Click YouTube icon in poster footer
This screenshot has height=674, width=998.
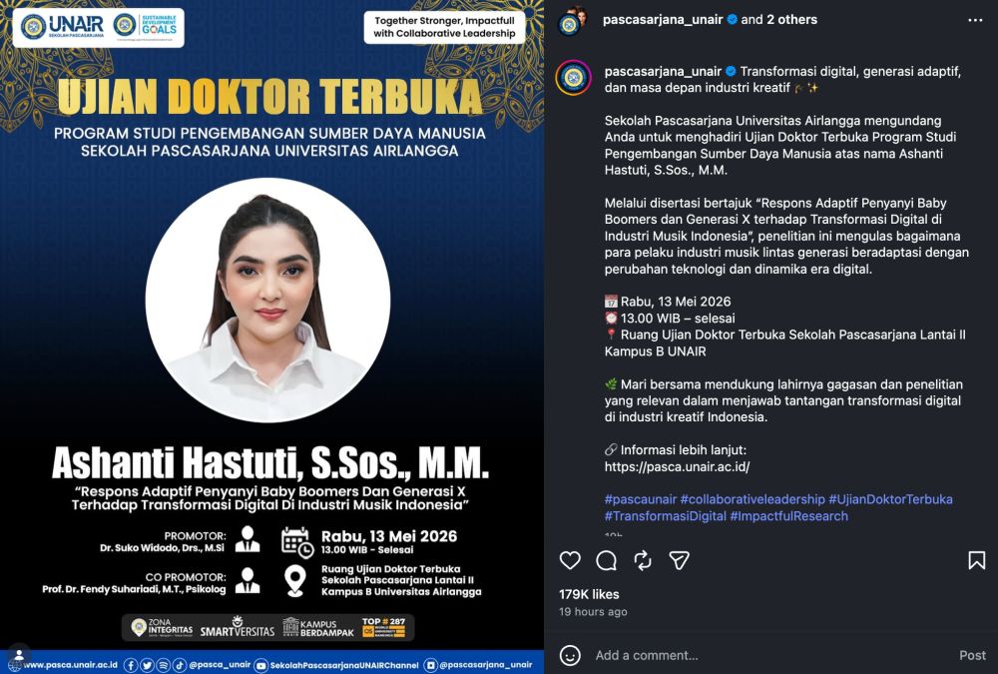[x=260, y=665]
